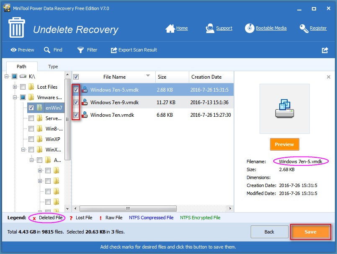Click the Deleted File red x legend icon
This screenshot has width=337, height=254.
[x=34, y=218]
